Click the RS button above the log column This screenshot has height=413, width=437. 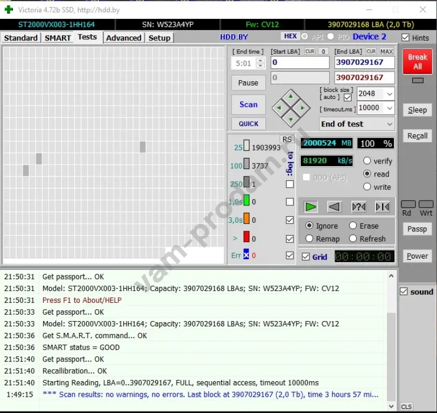287,139
